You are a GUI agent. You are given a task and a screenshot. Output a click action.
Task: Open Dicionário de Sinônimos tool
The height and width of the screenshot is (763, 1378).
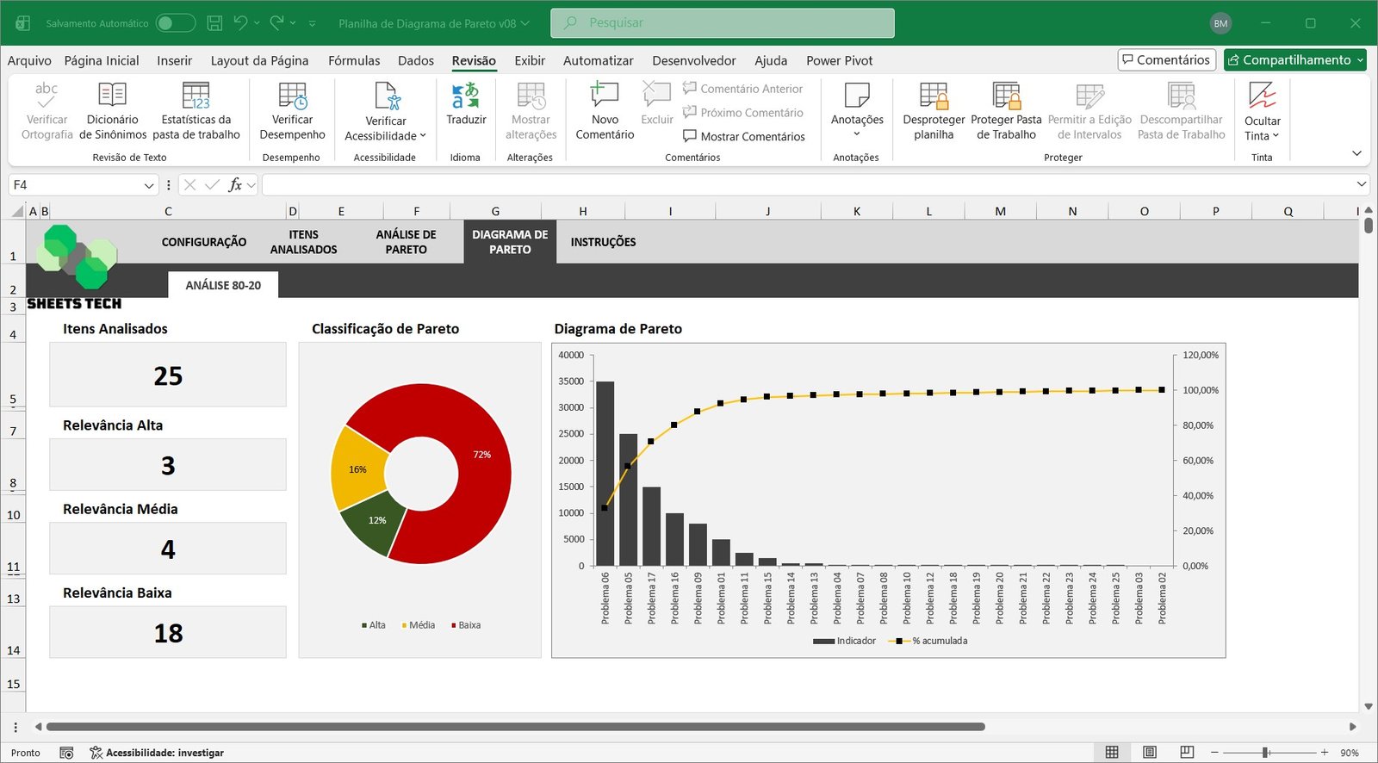[x=112, y=96]
